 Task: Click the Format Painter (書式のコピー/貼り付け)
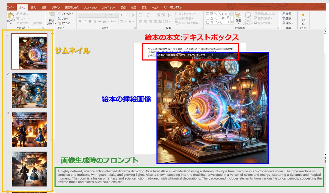click(29, 23)
